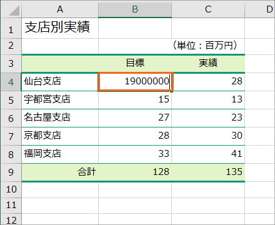The image size is (275, 225).
Task: Select row 11 header
Action: coord(11,206)
